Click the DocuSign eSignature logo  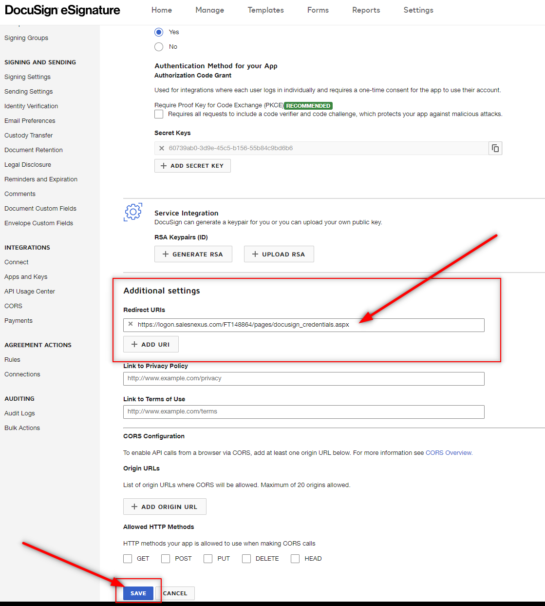[62, 10]
